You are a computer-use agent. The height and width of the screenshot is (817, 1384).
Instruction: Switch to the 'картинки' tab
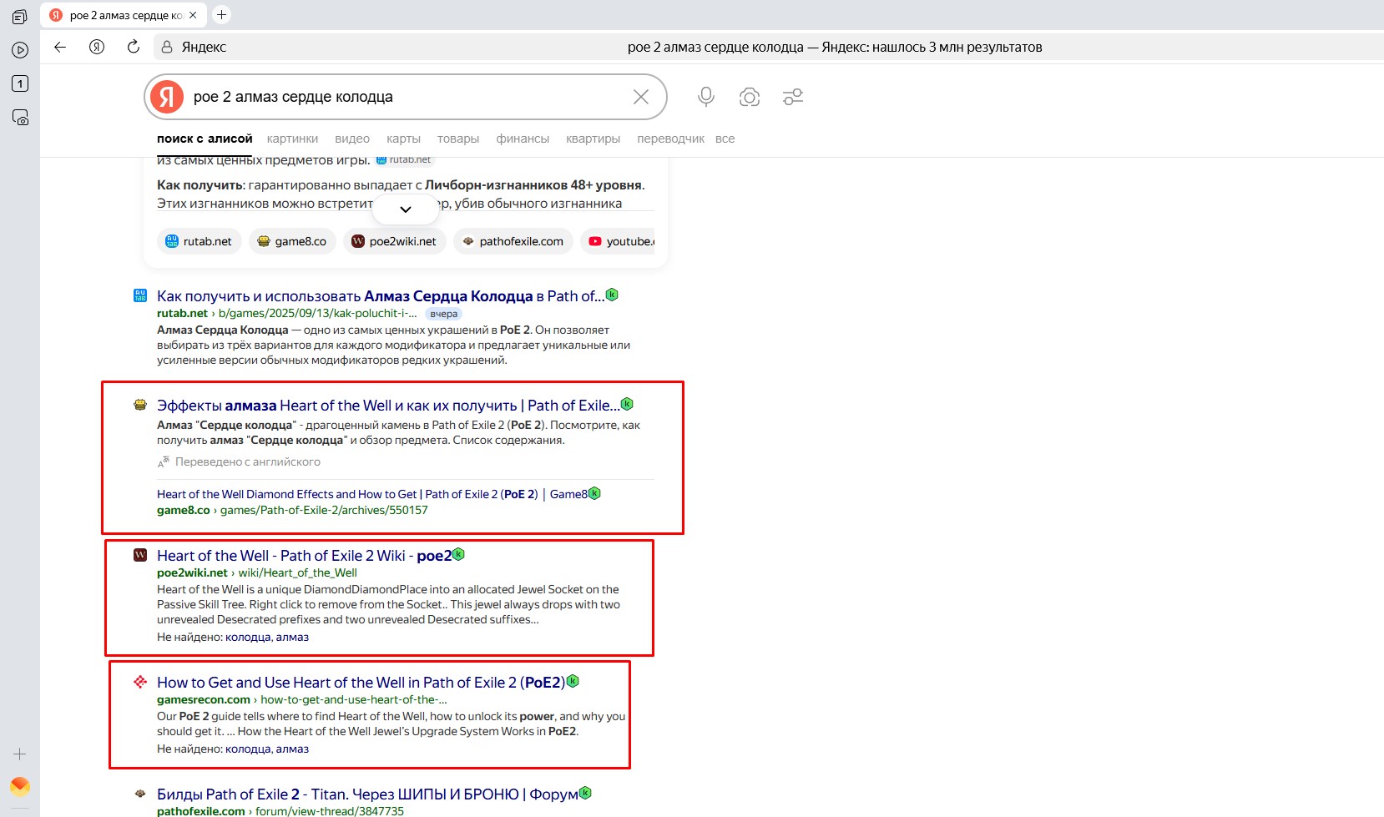point(292,139)
